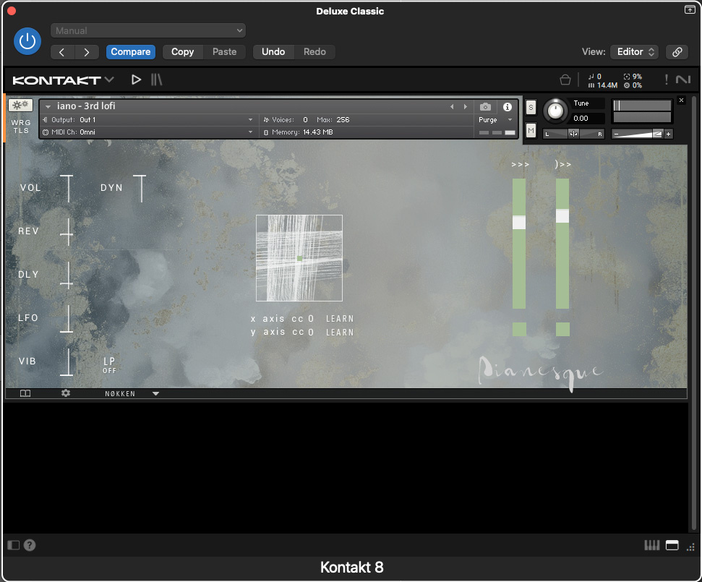
Task: Show the on-screen keyboard icon
Action: click(x=652, y=545)
